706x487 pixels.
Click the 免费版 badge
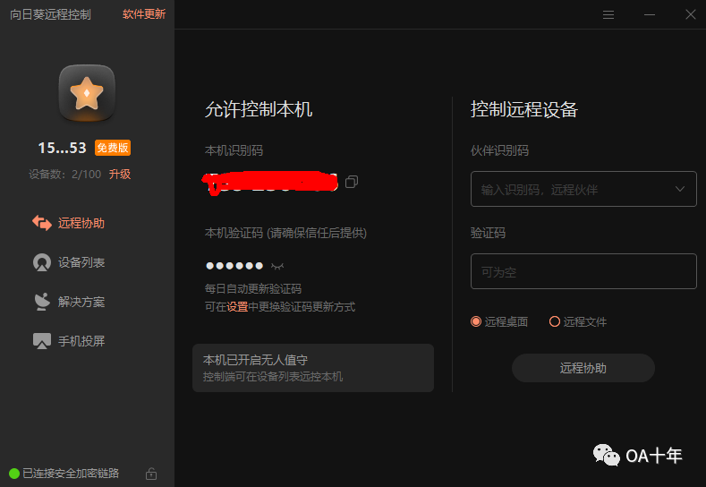coord(113,148)
